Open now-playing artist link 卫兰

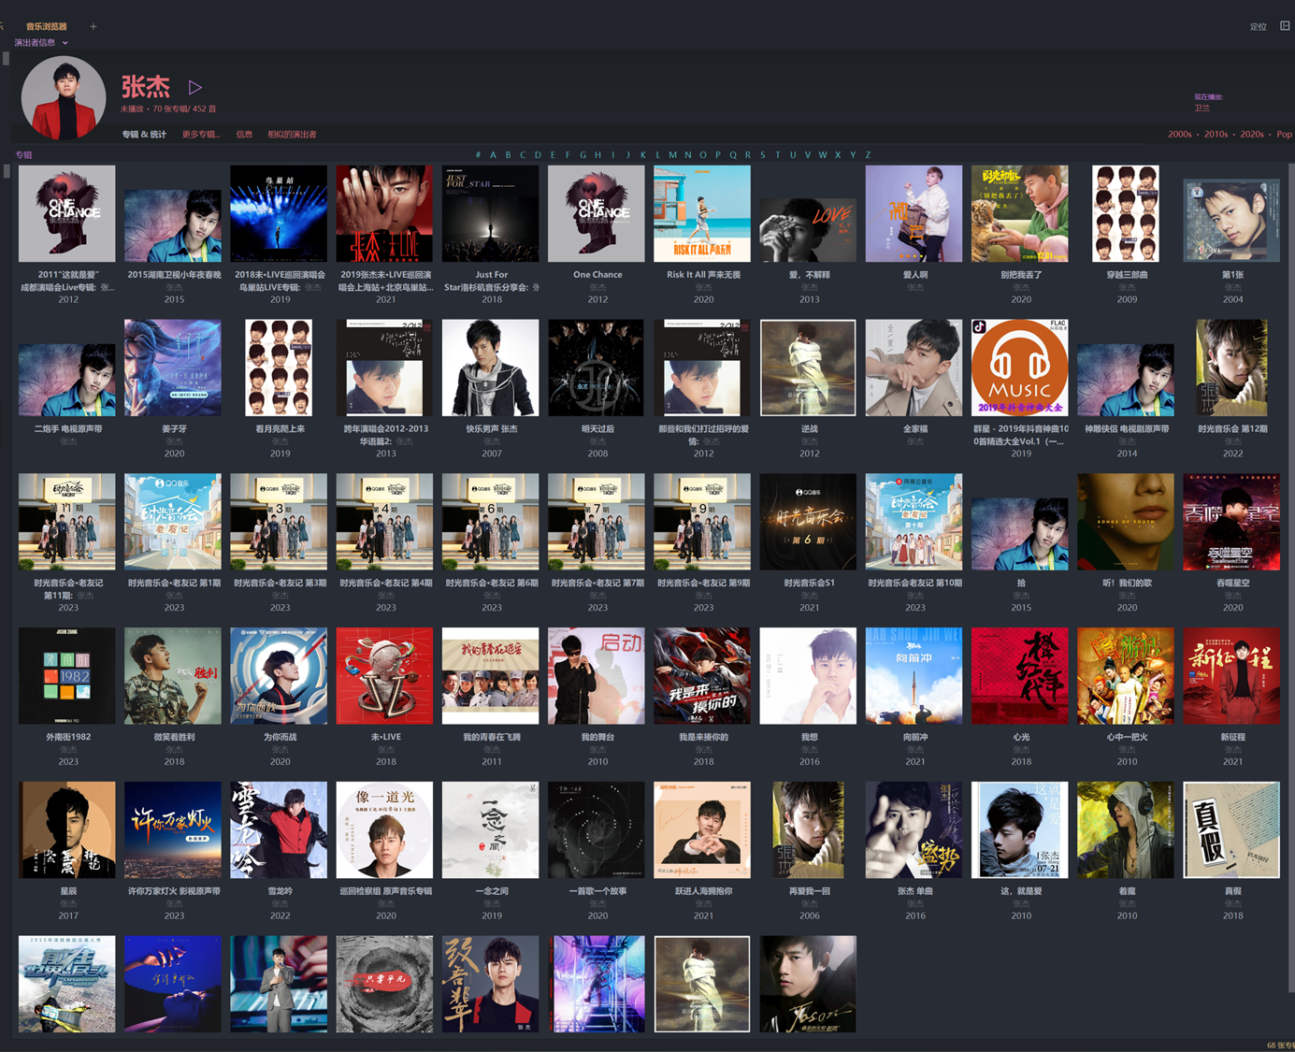point(1201,108)
